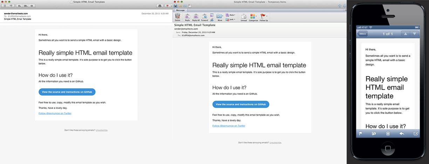Open the flag color dropdown arrow in Apple Mail
The width and height of the screenshot is (429, 164).
[171, 6]
